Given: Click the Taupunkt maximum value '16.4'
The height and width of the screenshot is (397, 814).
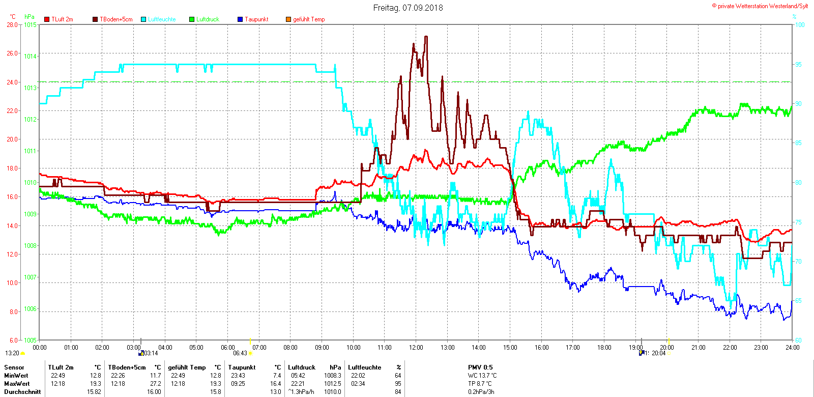Looking at the screenshot, I should click(x=276, y=384).
